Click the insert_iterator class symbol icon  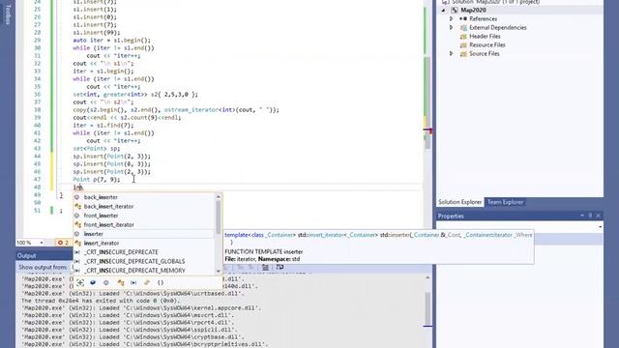(77, 243)
